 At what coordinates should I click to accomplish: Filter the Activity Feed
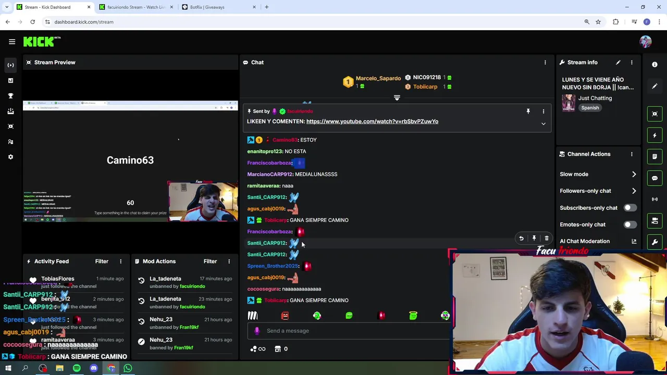click(x=102, y=261)
